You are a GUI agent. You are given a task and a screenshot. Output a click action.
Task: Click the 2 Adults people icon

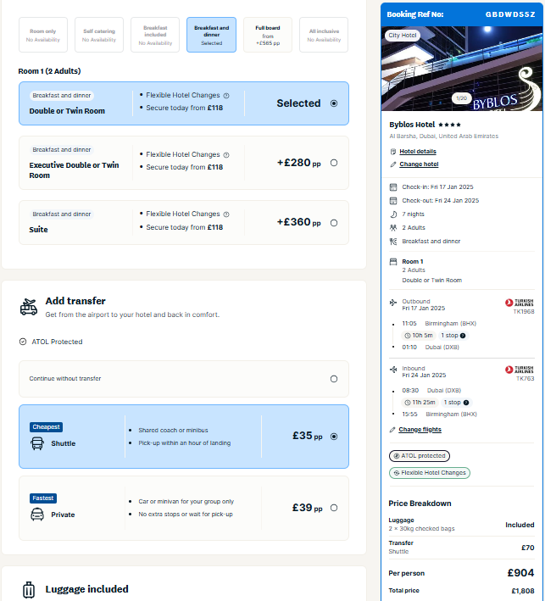[393, 228]
